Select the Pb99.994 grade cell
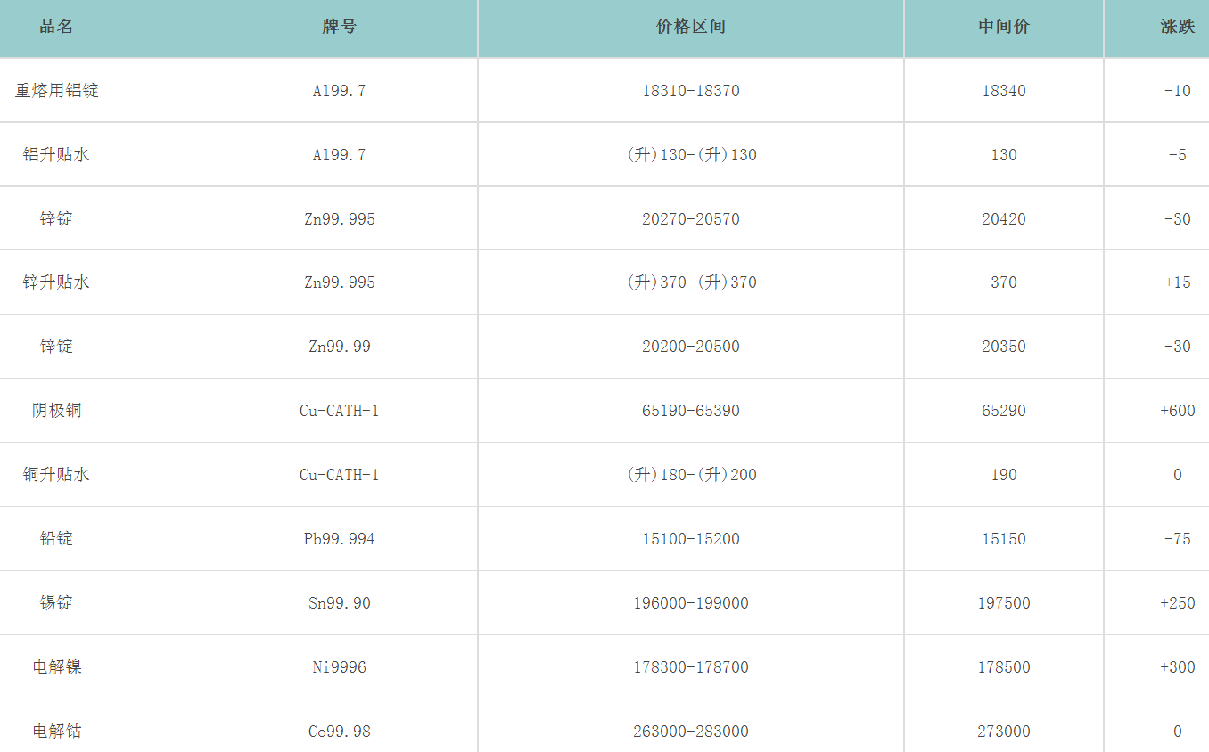Screen dimensions: 1209x752 click(340, 539)
